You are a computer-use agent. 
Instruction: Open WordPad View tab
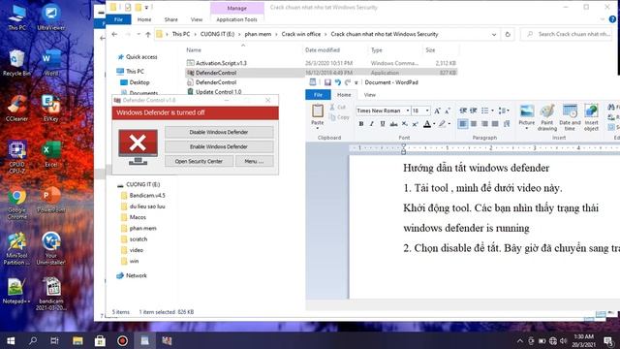370,95
